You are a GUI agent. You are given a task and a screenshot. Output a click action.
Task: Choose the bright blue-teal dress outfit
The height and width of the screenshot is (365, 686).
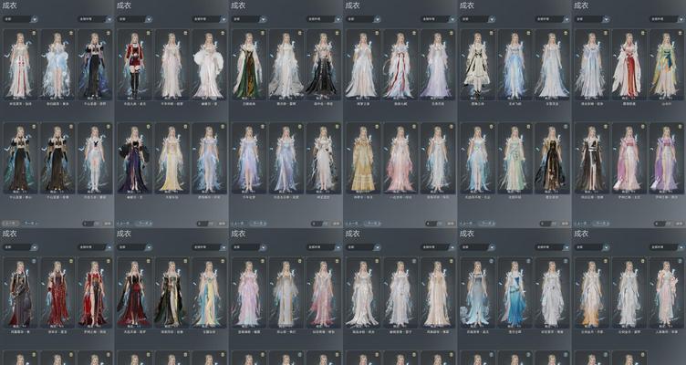(514, 293)
